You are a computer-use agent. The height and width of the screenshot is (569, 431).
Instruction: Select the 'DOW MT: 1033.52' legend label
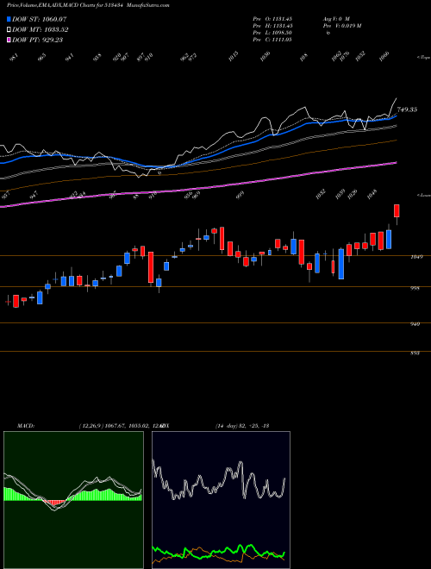[x=41, y=30]
